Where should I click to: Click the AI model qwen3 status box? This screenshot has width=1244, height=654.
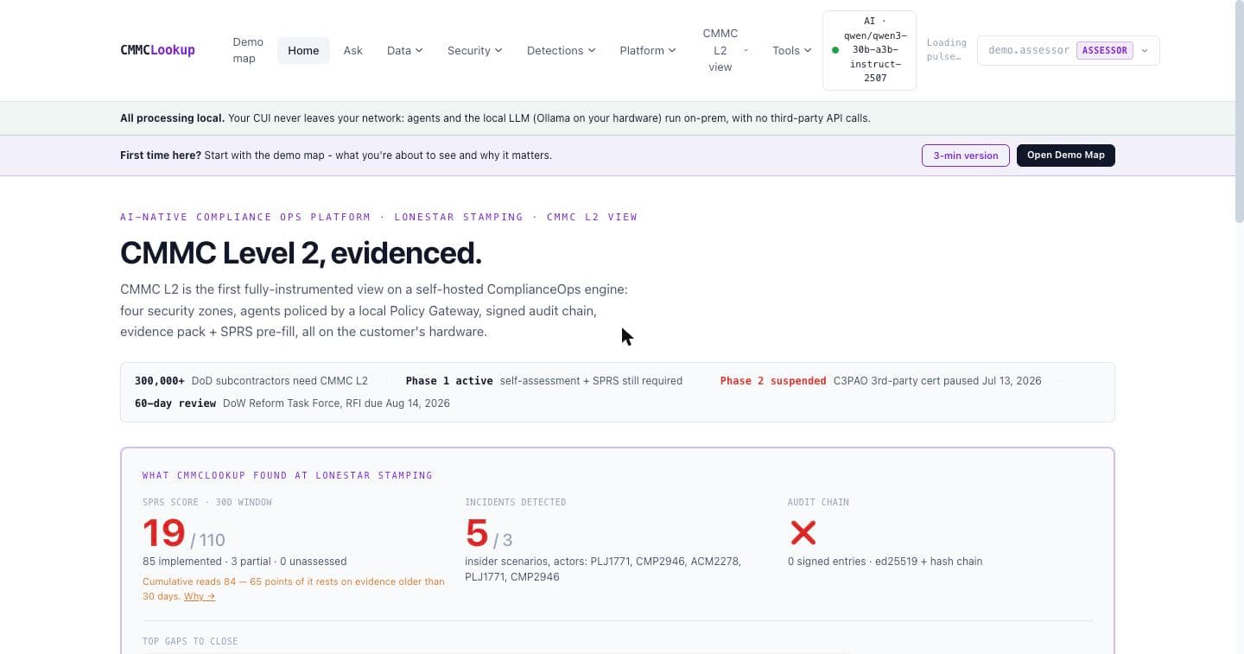coord(869,50)
